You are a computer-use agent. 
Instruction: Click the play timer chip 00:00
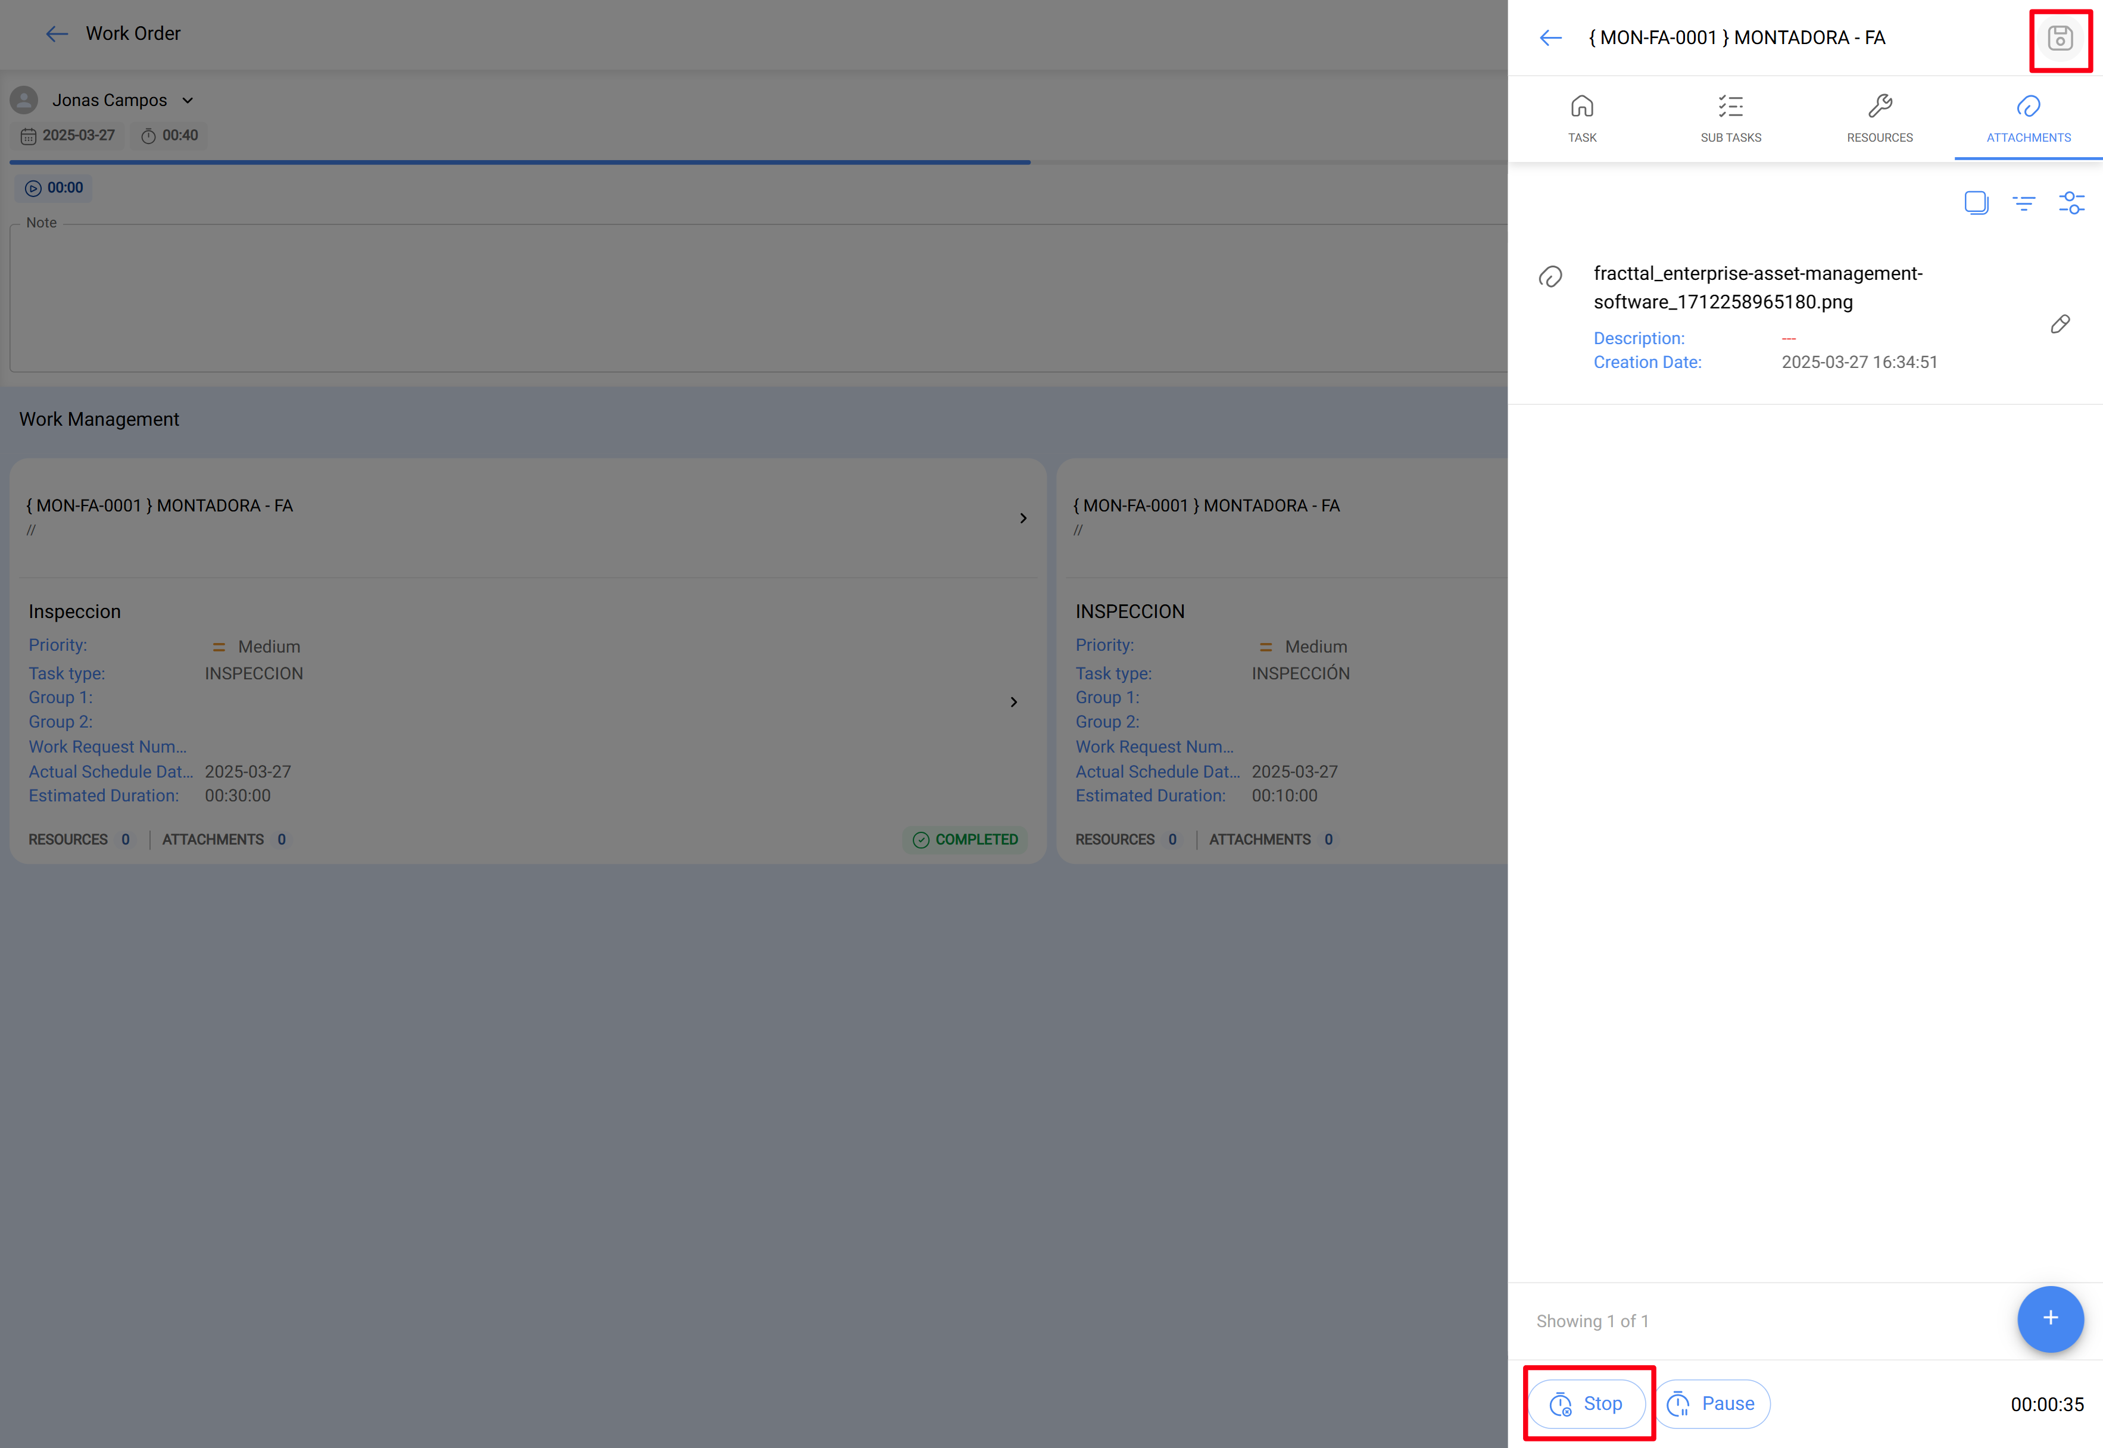pyautogui.click(x=54, y=188)
